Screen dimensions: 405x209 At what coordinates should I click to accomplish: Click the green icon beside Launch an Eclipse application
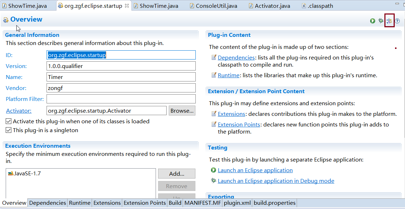[213, 170]
